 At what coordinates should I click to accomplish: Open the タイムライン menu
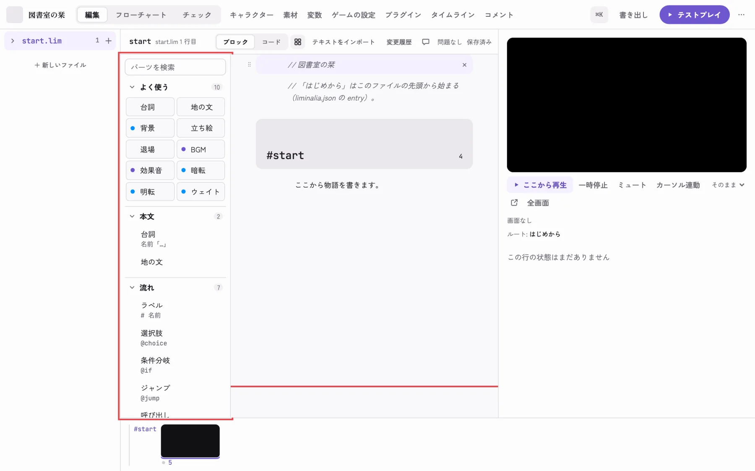(453, 15)
